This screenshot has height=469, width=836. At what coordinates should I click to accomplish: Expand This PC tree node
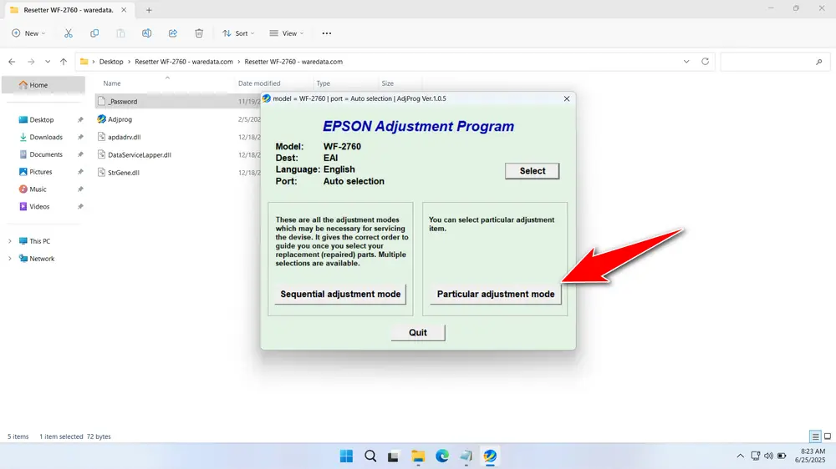tap(9, 241)
